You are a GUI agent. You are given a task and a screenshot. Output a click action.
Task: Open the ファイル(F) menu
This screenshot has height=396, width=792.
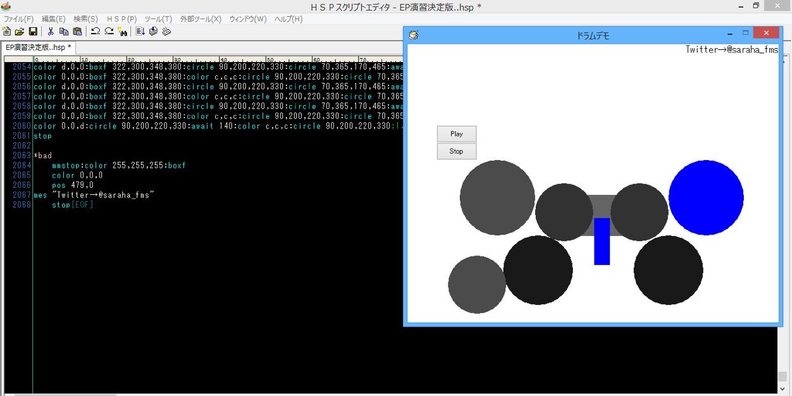18,19
